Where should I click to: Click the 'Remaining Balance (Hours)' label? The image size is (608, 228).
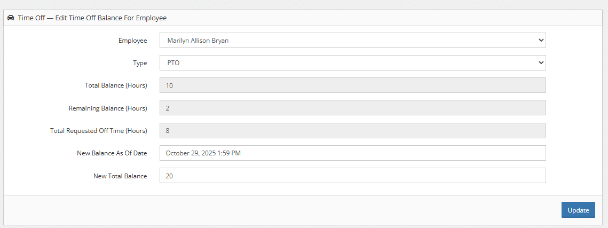(108, 108)
